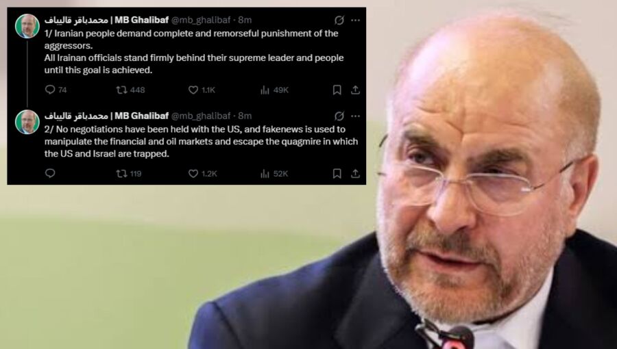Retweet the first tweet with 448 reposts

130,90
